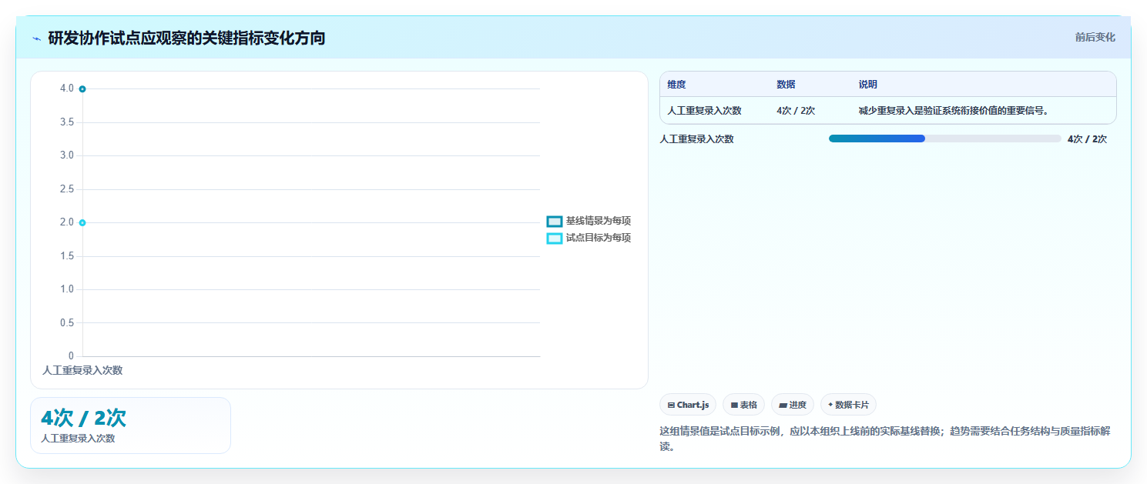Toggle the 基线情景为每项 legend entry
Screen dimensions: 1147x484
(589, 221)
